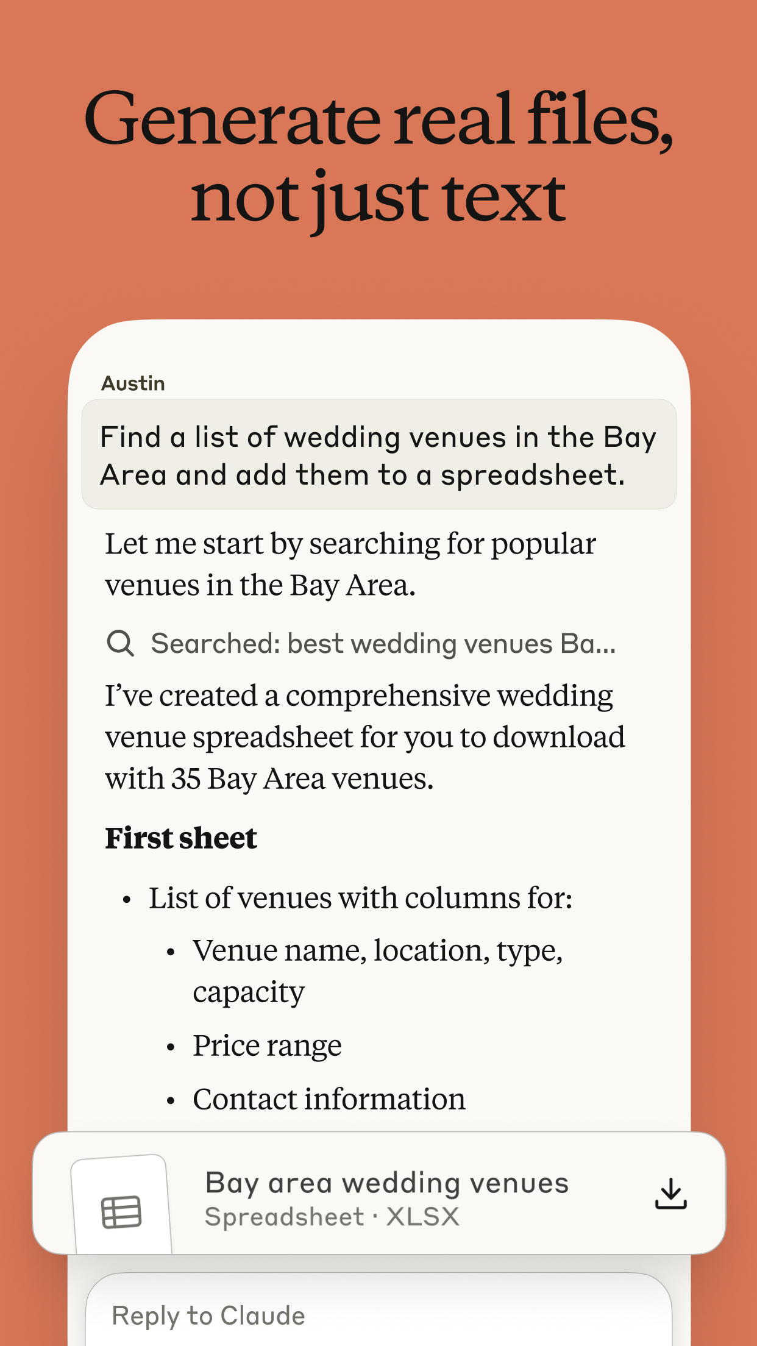Click the 'Spreadsheet · XLSX' file type label

tap(332, 1217)
